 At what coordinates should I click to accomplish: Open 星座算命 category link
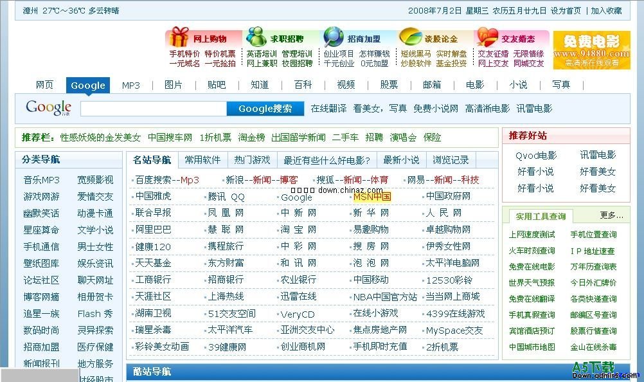tap(42, 230)
